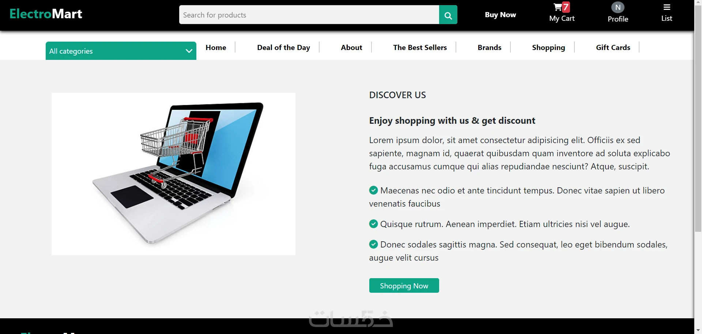
Task: Go to the Home menu item
Action: pyautogui.click(x=216, y=47)
